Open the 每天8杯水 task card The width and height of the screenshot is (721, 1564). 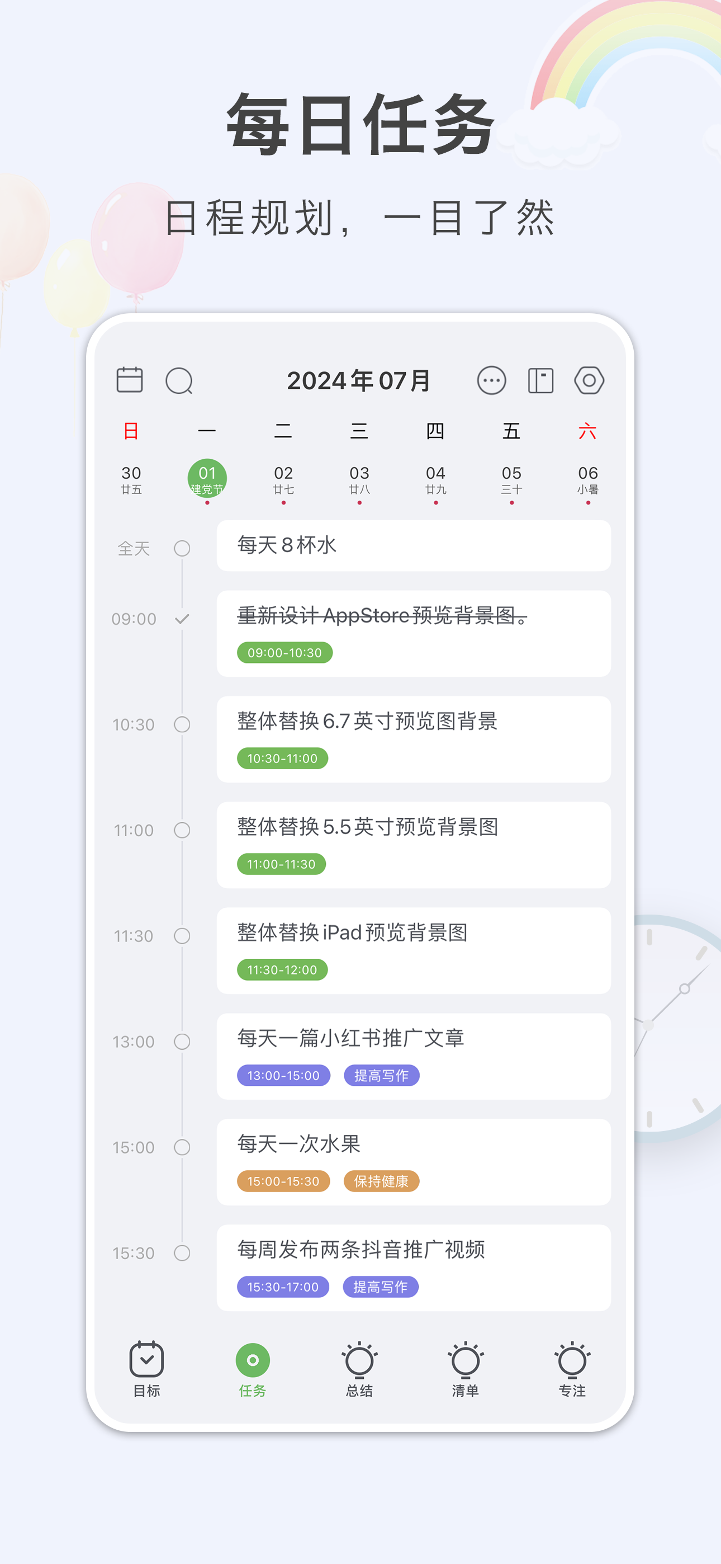click(x=413, y=545)
